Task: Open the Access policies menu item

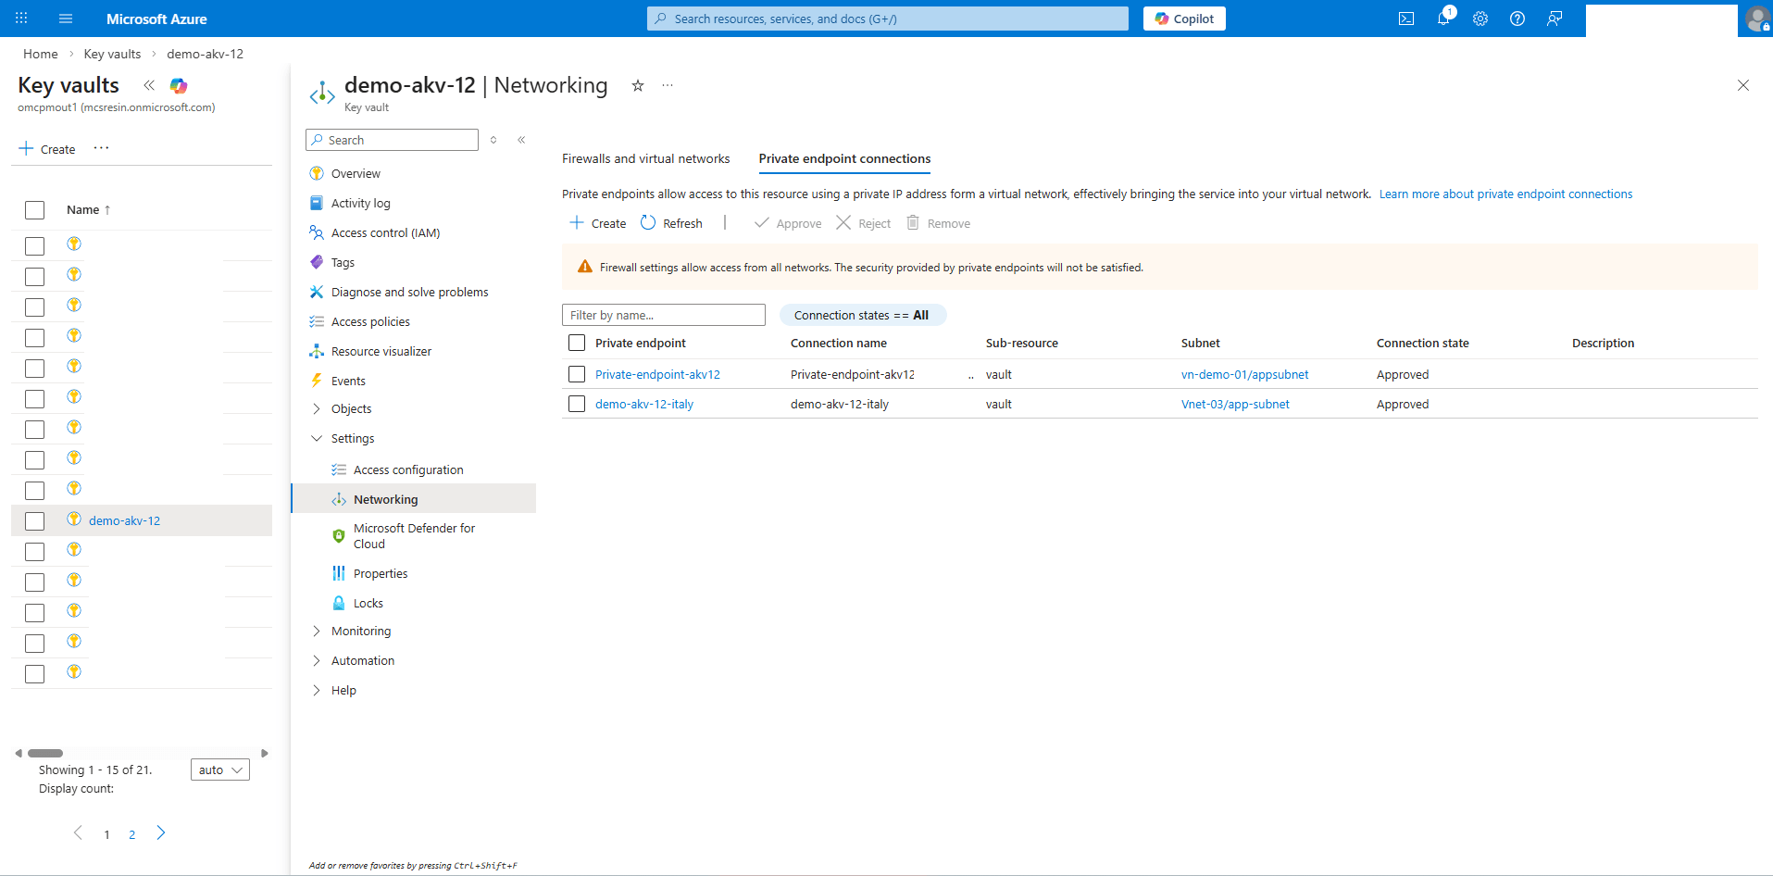Action: (x=370, y=321)
